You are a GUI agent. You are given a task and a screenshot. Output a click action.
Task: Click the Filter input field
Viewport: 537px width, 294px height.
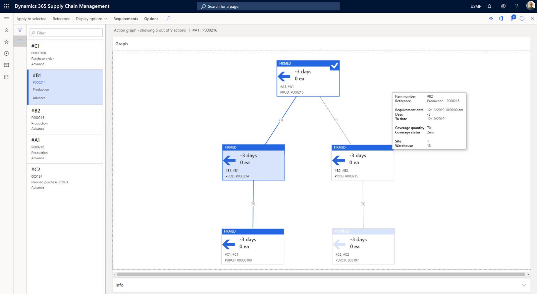pos(66,33)
